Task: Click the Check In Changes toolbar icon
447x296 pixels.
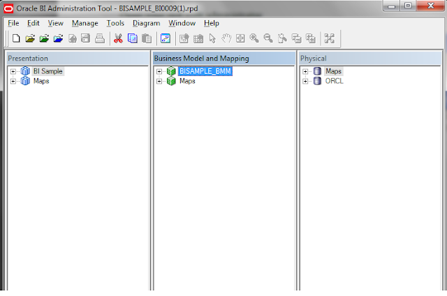Action: (x=73, y=38)
